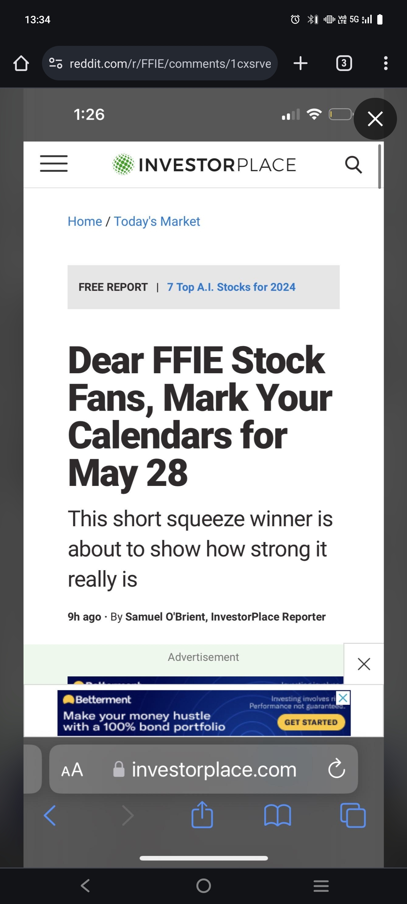Open a new tab with plus icon
Screen dimensions: 407x904
[300, 64]
